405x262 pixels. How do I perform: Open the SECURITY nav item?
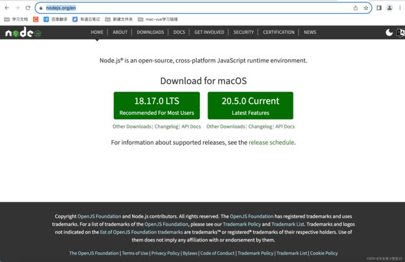coord(244,32)
